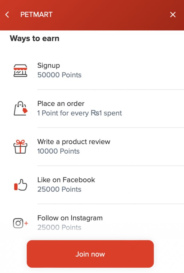
Task: Choose the Like on Facebook option
Action: point(66,180)
